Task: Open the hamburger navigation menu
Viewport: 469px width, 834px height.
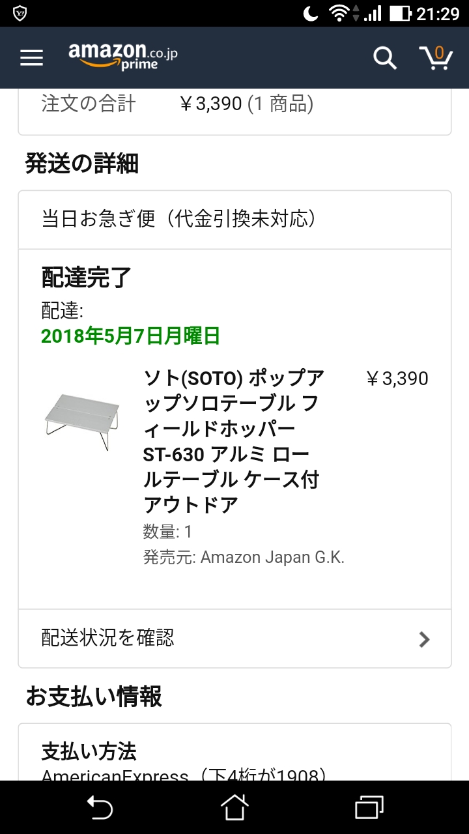Action: pos(31,58)
